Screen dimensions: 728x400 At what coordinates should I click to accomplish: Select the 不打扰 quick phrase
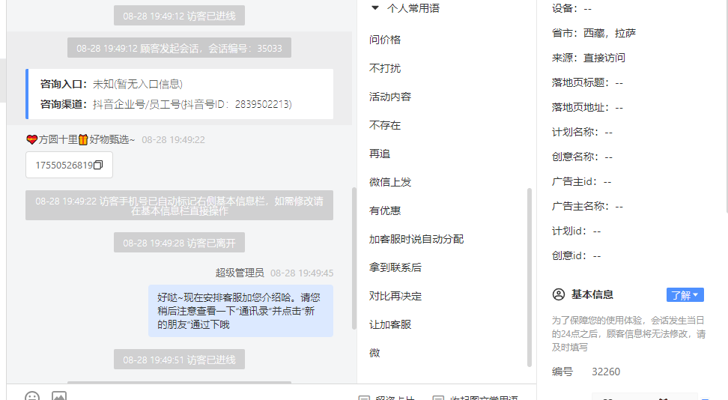[385, 68]
